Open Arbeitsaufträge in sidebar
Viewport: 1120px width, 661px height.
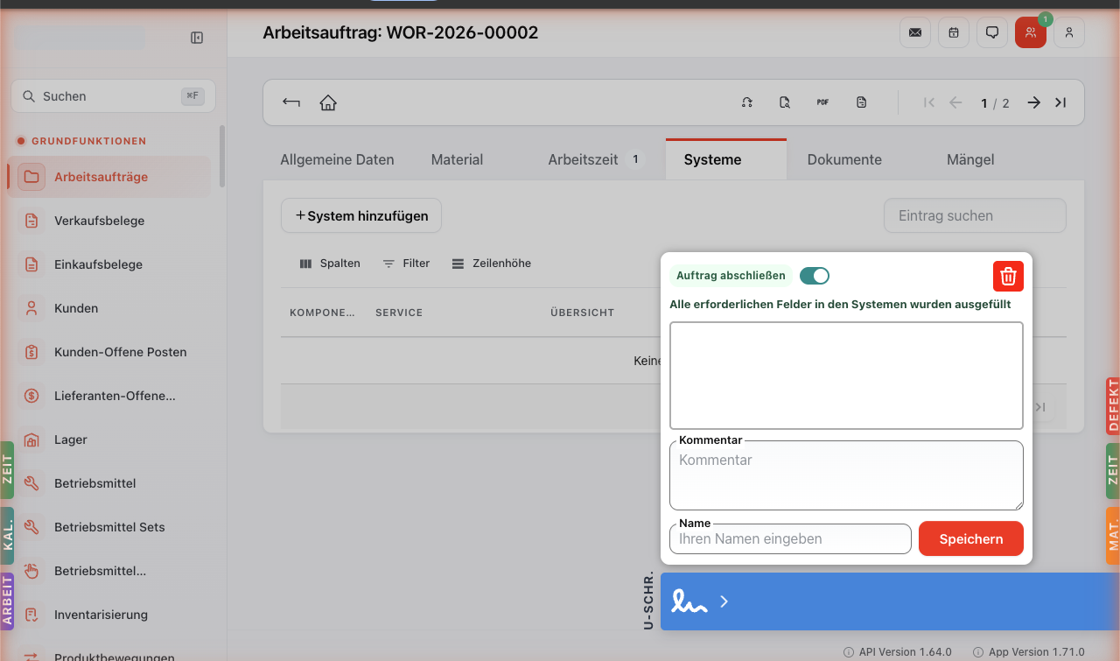(109, 177)
